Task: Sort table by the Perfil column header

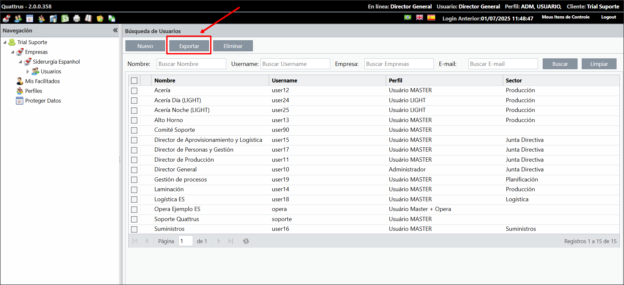Action: pos(395,81)
